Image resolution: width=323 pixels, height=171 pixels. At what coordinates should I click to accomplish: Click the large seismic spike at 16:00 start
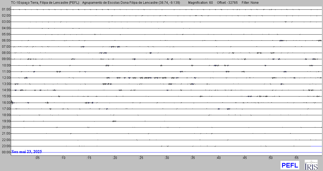coord(12,102)
